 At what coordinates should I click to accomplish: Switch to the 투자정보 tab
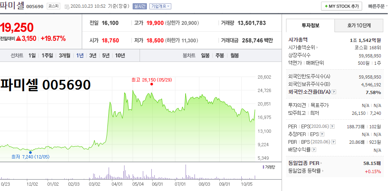(x=310, y=25)
